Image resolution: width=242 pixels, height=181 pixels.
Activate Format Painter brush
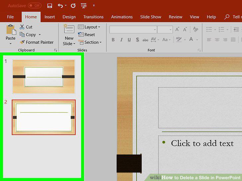tap(37, 42)
